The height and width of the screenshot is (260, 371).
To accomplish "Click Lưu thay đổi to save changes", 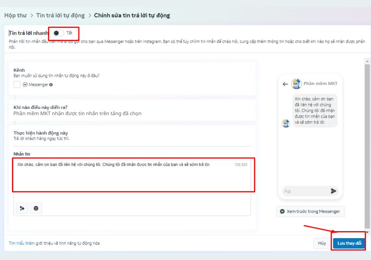I will click(348, 243).
